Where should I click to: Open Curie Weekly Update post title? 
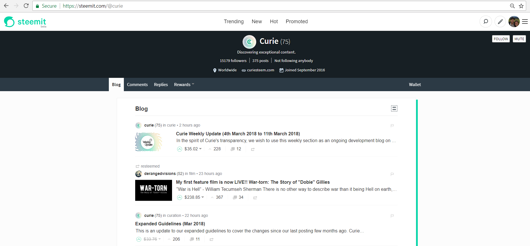(238, 134)
